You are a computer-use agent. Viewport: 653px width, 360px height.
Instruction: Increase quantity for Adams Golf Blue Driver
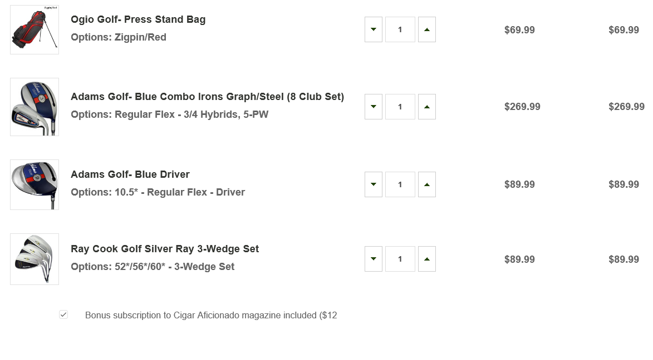(427, 184)
